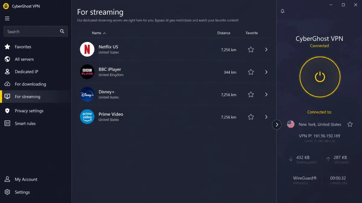Click the yellow Connected status text

(x=319, y=46)
